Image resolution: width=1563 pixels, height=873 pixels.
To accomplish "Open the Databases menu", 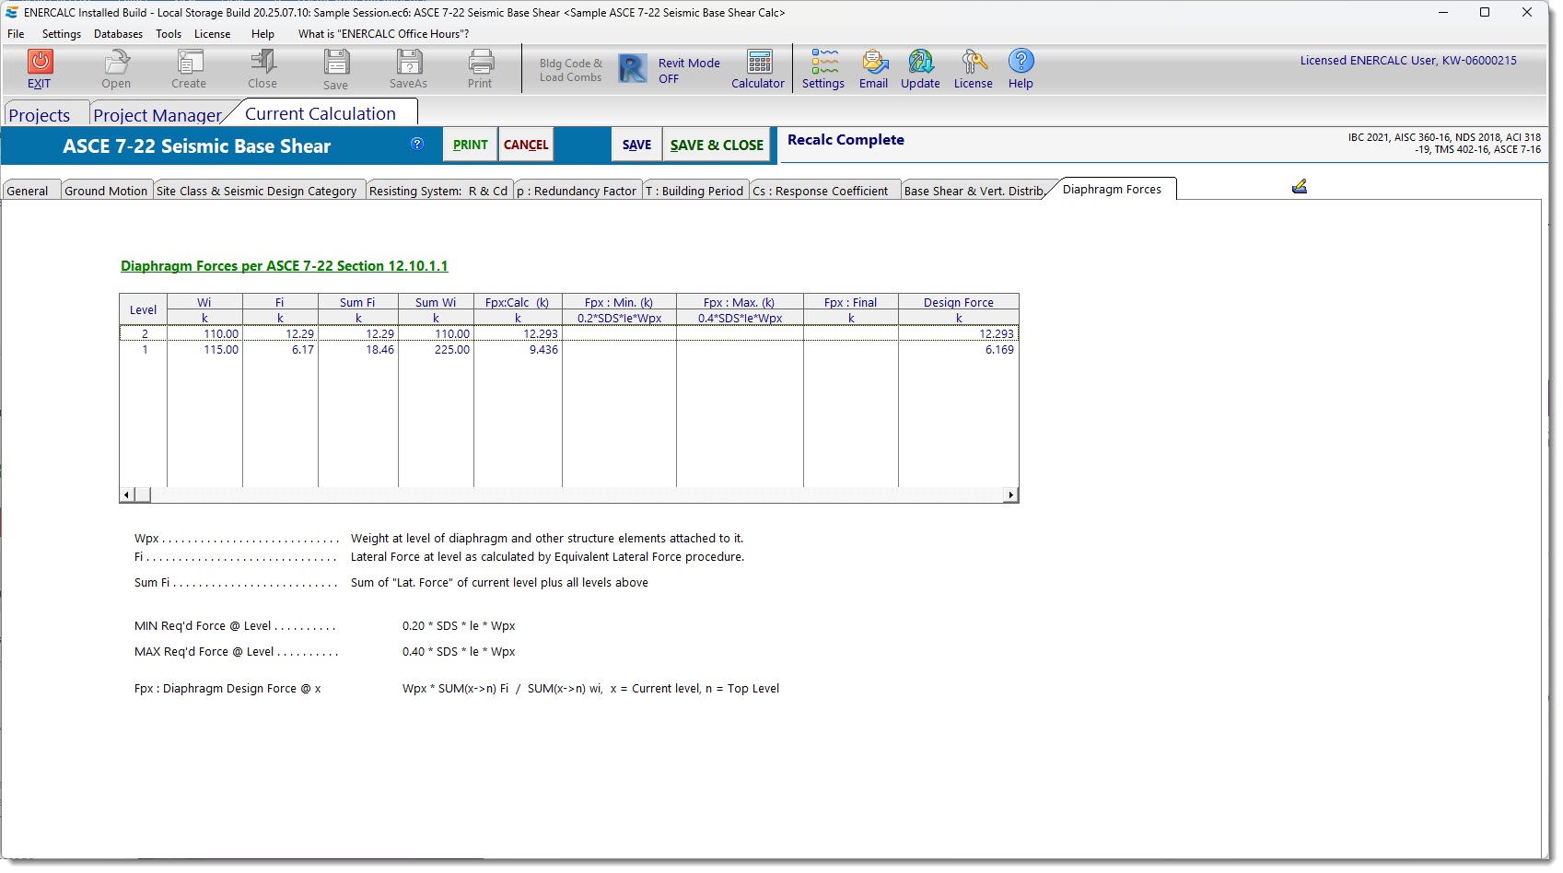I will coord(118,34).
